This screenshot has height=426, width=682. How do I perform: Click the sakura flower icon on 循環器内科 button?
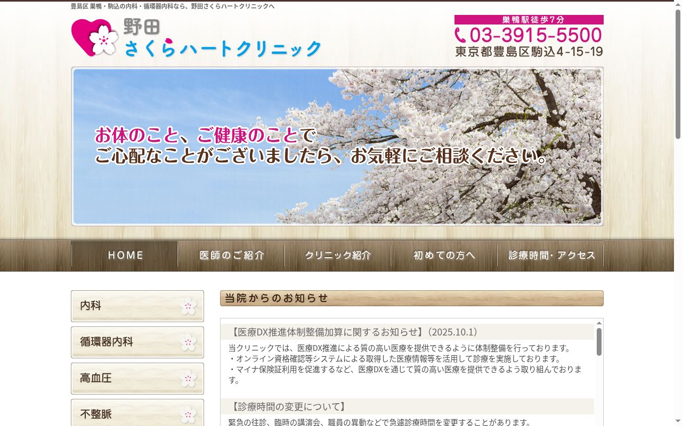pyautogui.click(x=188, y=342)
